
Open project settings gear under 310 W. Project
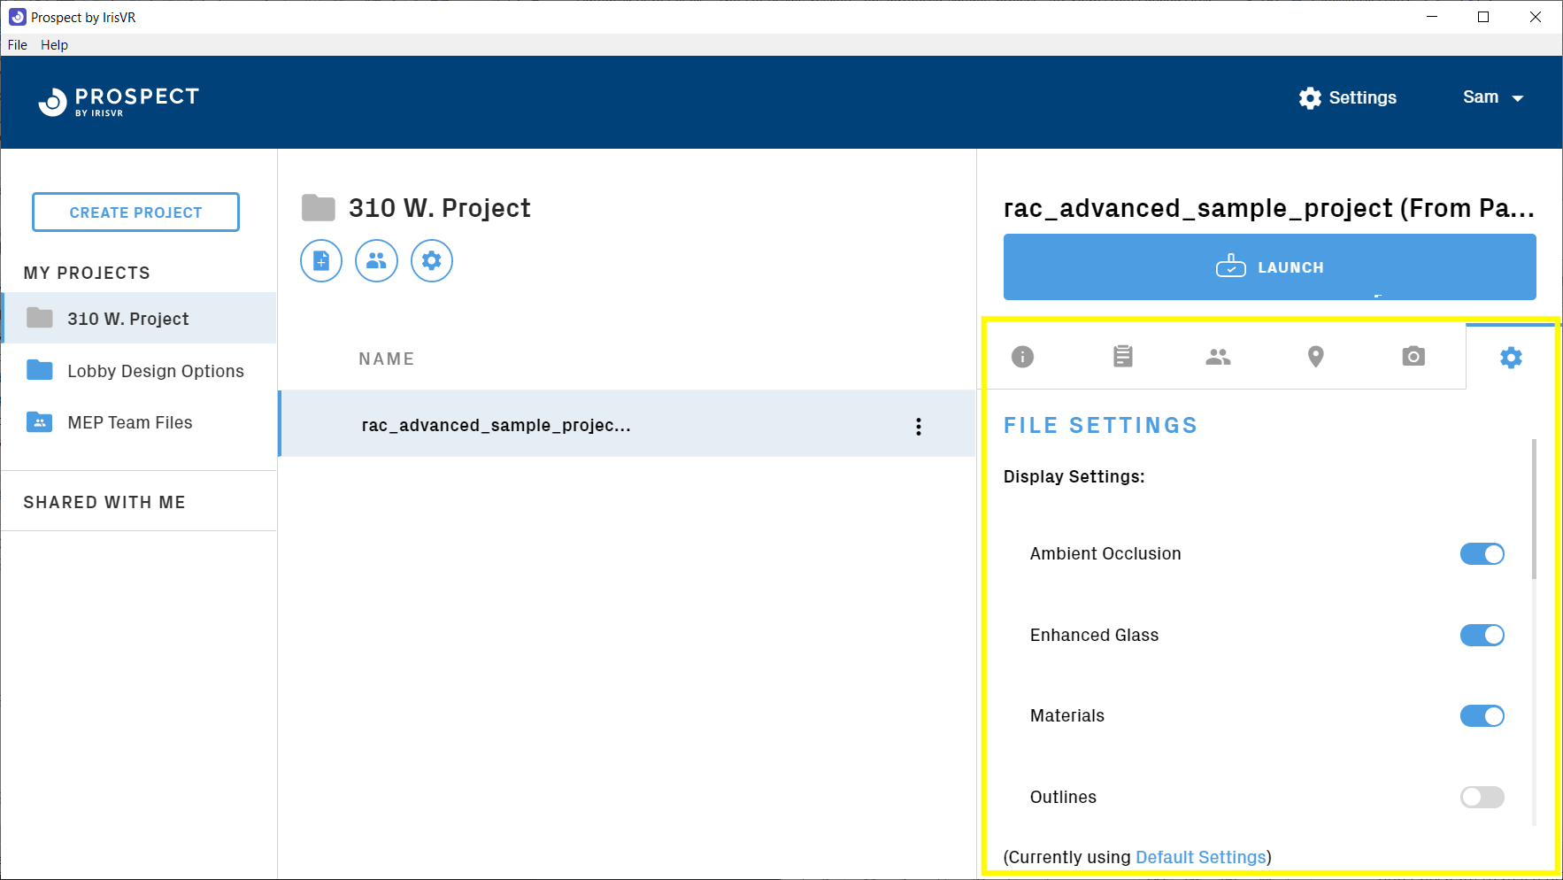pos(432,261)
